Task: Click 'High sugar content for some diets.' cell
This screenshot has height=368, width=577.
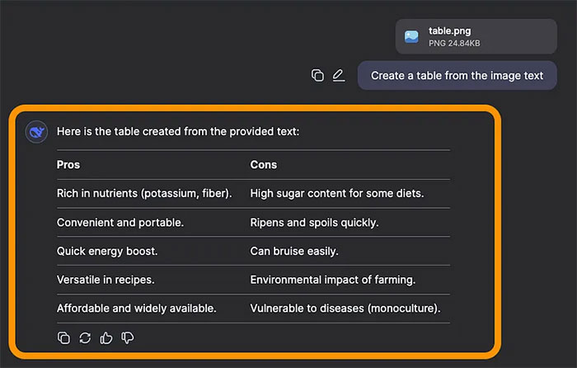Action: 337,193
